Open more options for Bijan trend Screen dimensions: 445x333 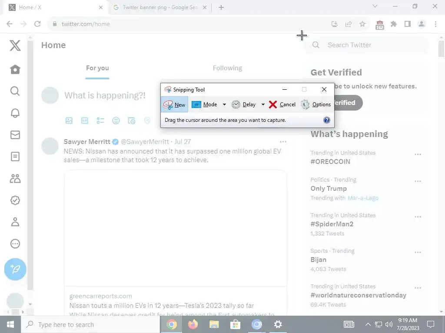pyautogui.click(x=418, y=253)
